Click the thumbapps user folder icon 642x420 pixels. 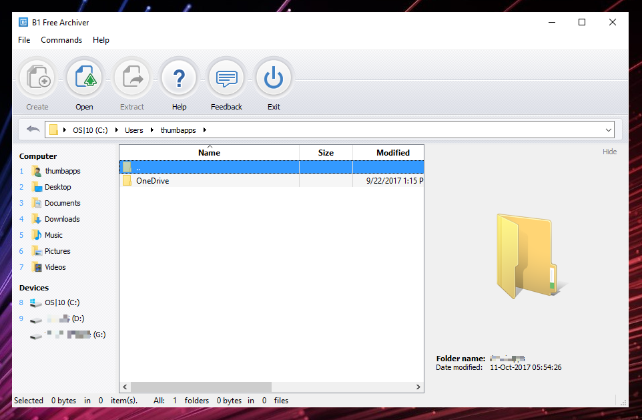point(37,171)
